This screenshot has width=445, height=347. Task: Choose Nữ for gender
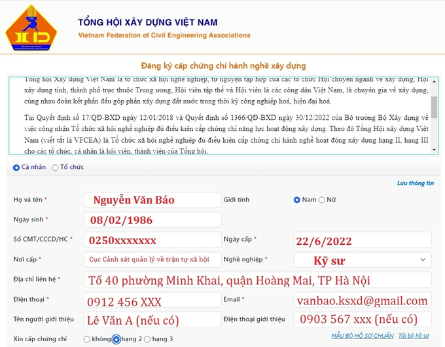[321, 200]
